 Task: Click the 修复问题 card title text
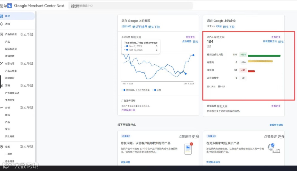[x=145, y=143]
